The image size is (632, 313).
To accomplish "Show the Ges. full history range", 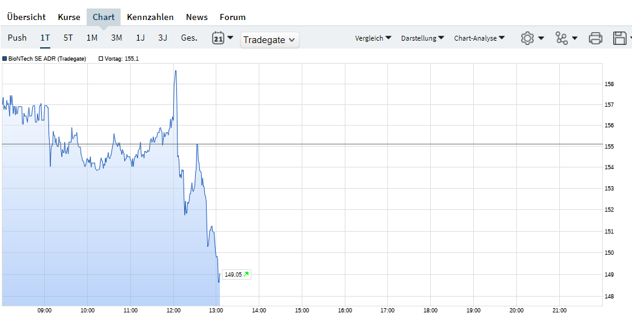I will tap(189, 38).
